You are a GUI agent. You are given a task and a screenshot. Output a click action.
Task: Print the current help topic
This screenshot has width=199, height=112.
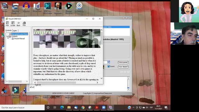24,24
